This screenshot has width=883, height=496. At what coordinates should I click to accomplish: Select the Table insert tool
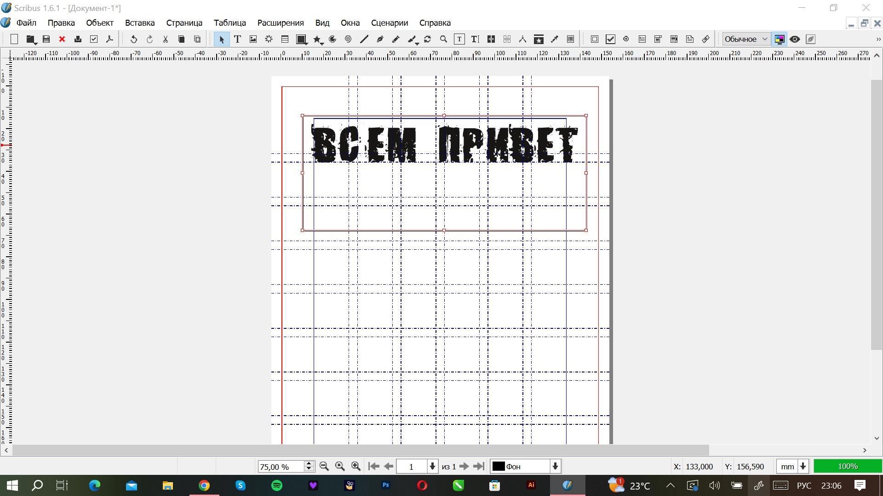tap(285, 39)
